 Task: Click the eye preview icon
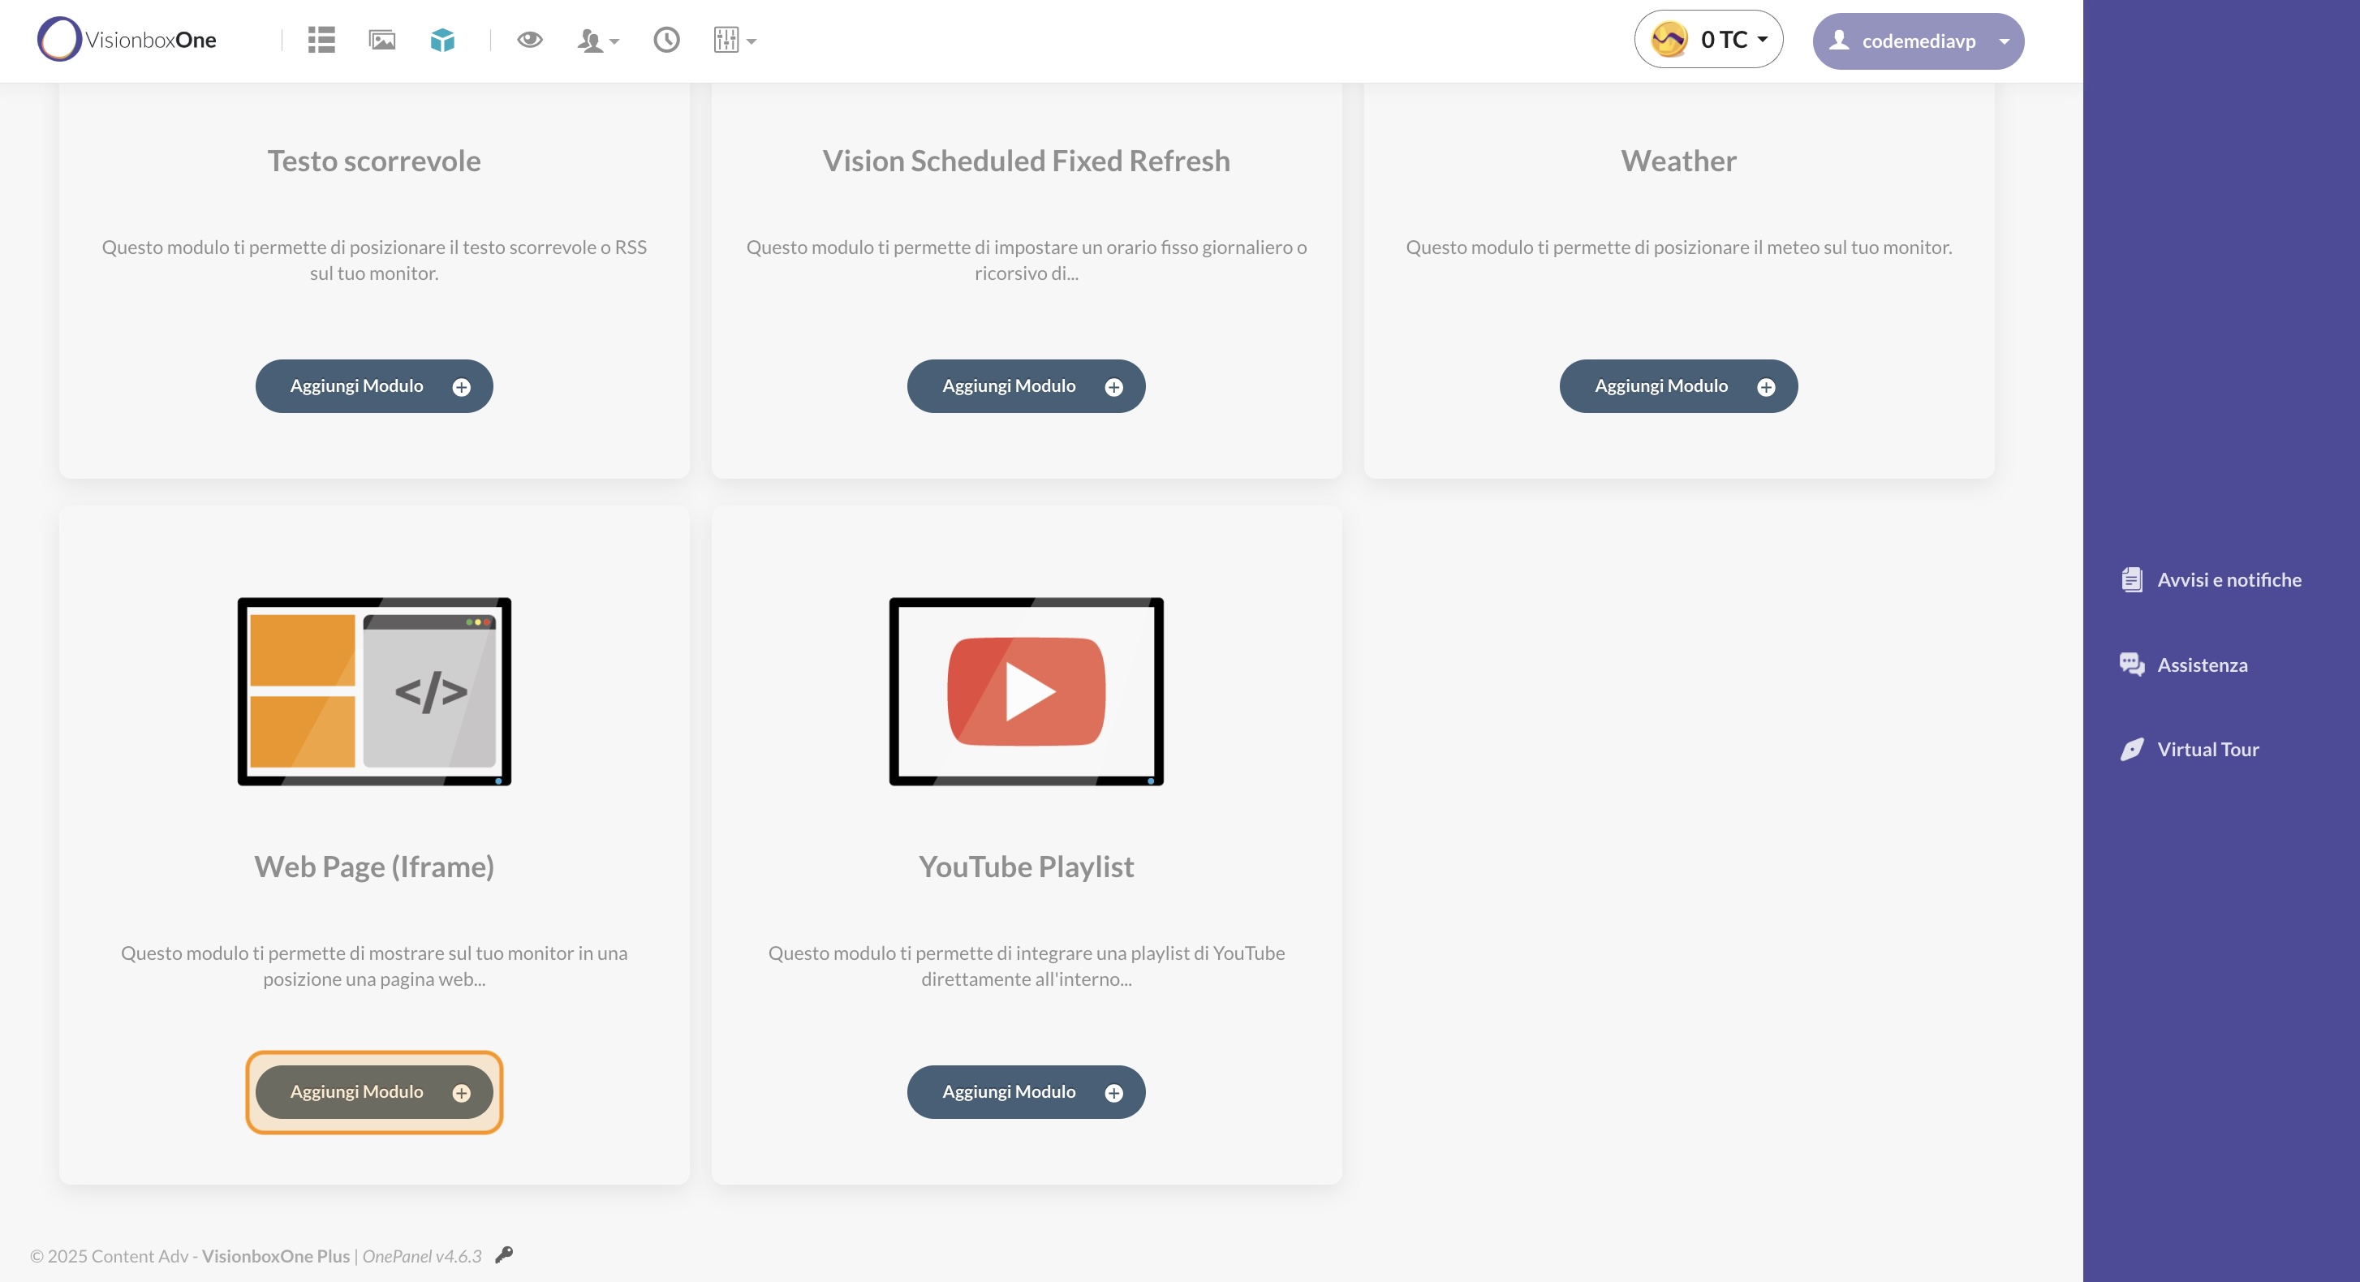(529, 41)
